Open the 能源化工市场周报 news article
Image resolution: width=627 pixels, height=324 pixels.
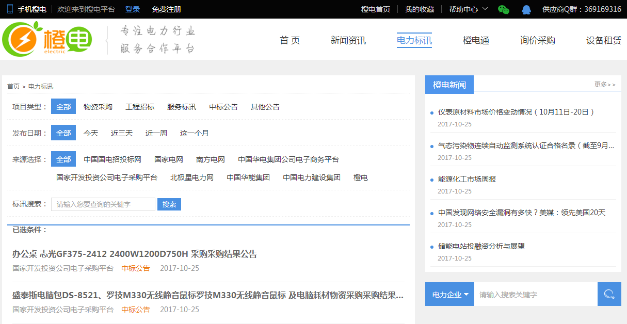tap(467, 179)
